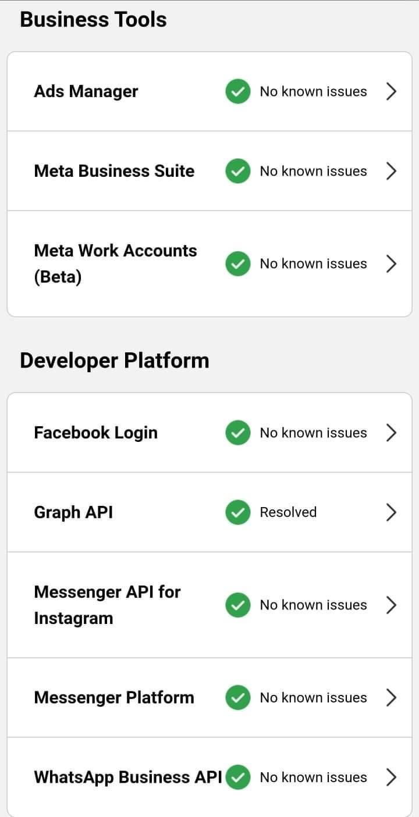Click Facebook Login's green status icon
419x817 pixels.
(x=237, y=433)
